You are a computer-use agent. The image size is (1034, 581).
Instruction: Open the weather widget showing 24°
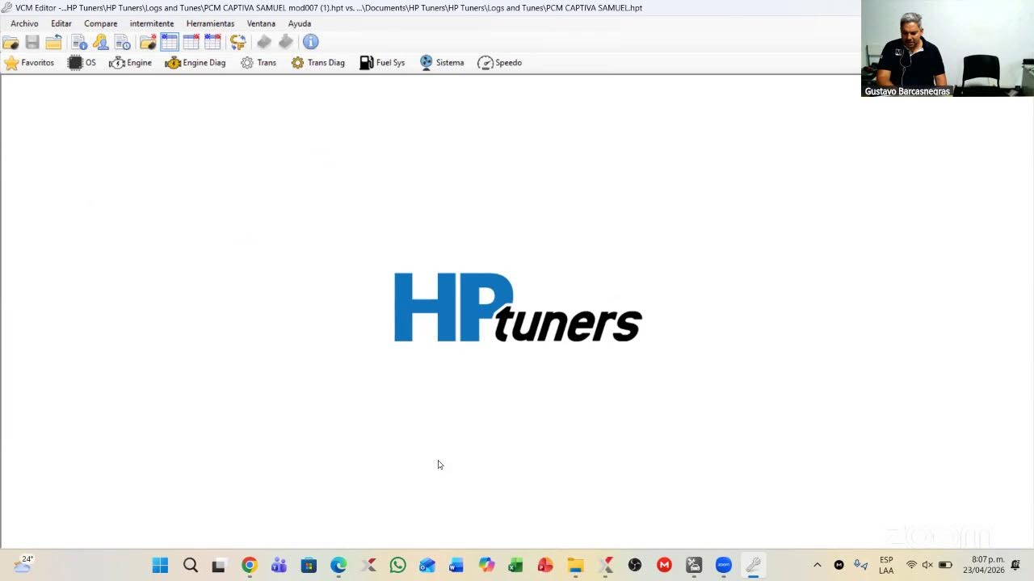(x=23, y=564)
